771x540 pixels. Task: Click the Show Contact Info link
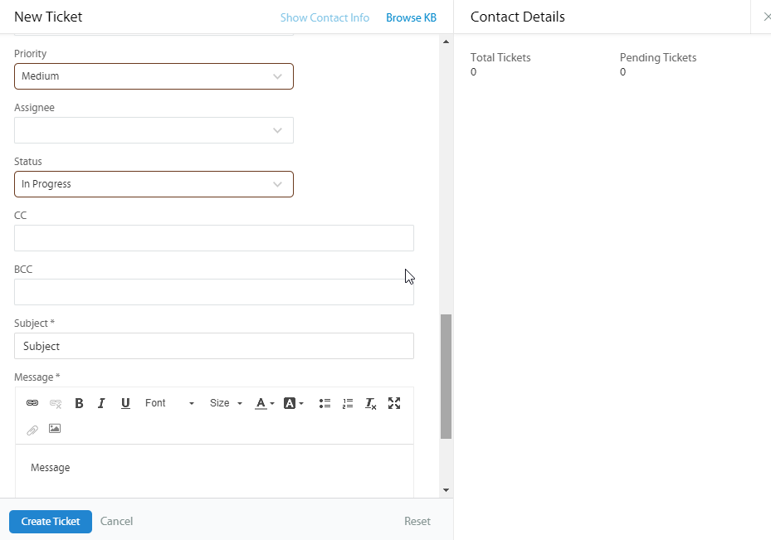click(x=325, y=17)
